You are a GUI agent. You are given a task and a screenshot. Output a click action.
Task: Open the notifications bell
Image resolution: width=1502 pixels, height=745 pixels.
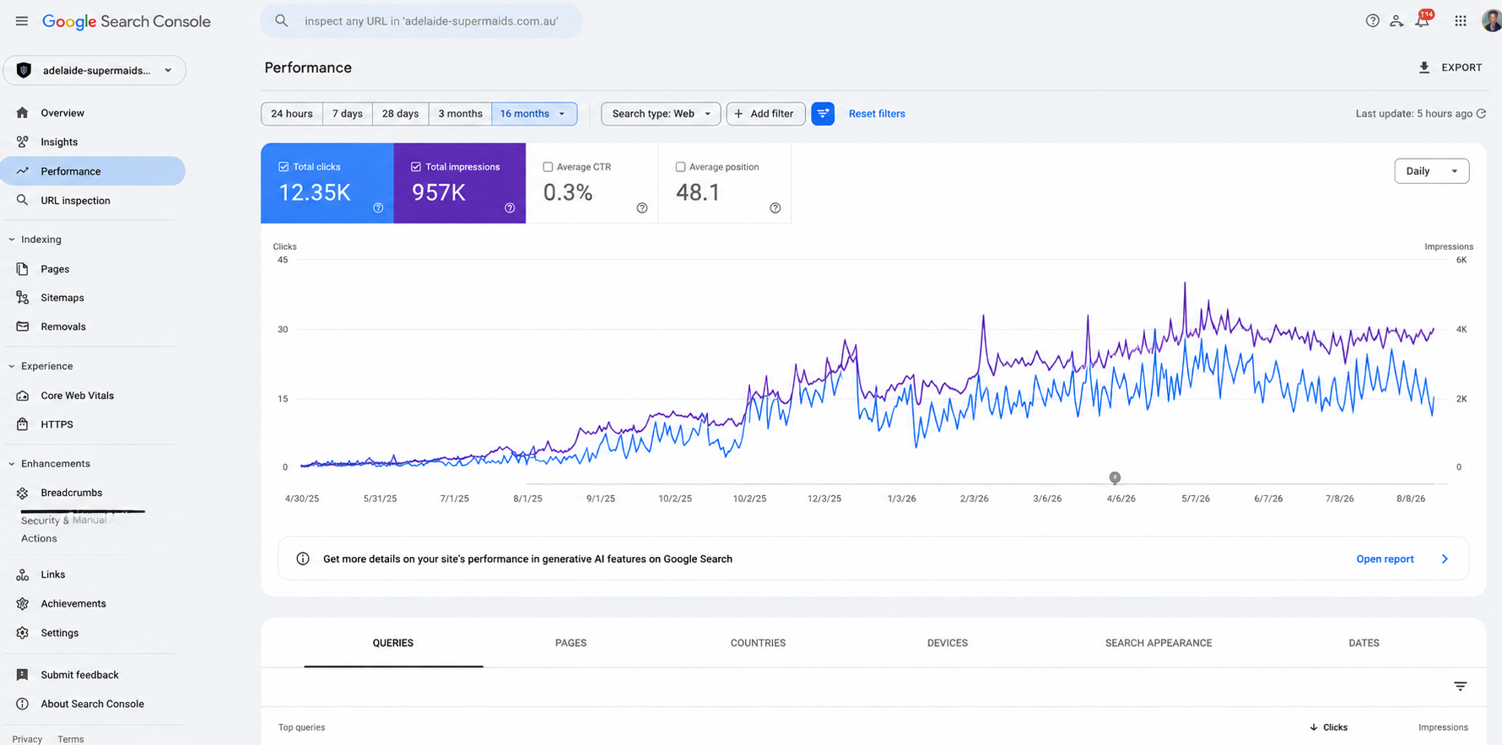tap(1423, 20)
